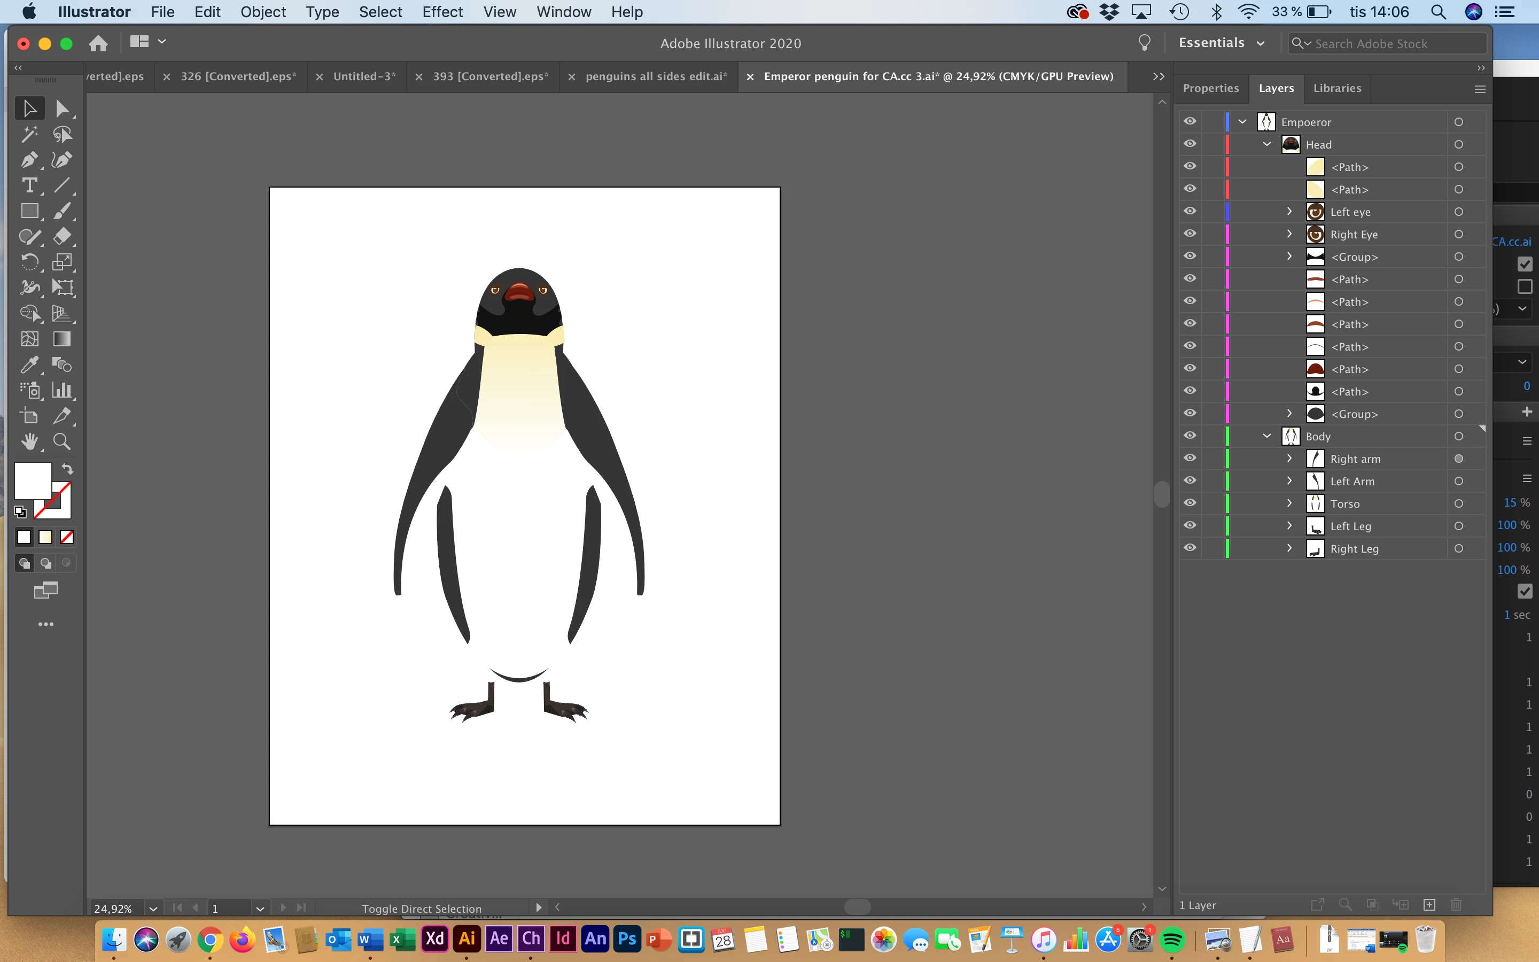Open the Effect menu
This screenshot has width=1539, height=962.
tap(442, 12)
